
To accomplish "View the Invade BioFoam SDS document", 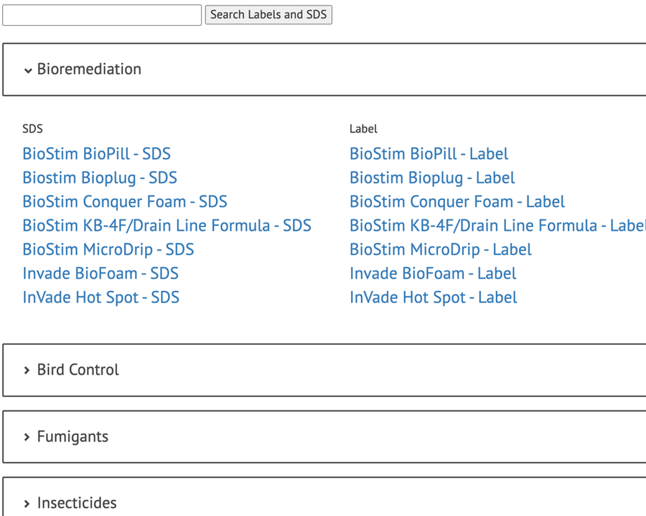I will coord(100,273).
